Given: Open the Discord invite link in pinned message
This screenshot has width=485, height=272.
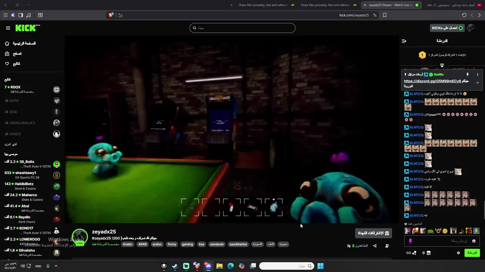Looking at the screenshot, I should point(432,81).
